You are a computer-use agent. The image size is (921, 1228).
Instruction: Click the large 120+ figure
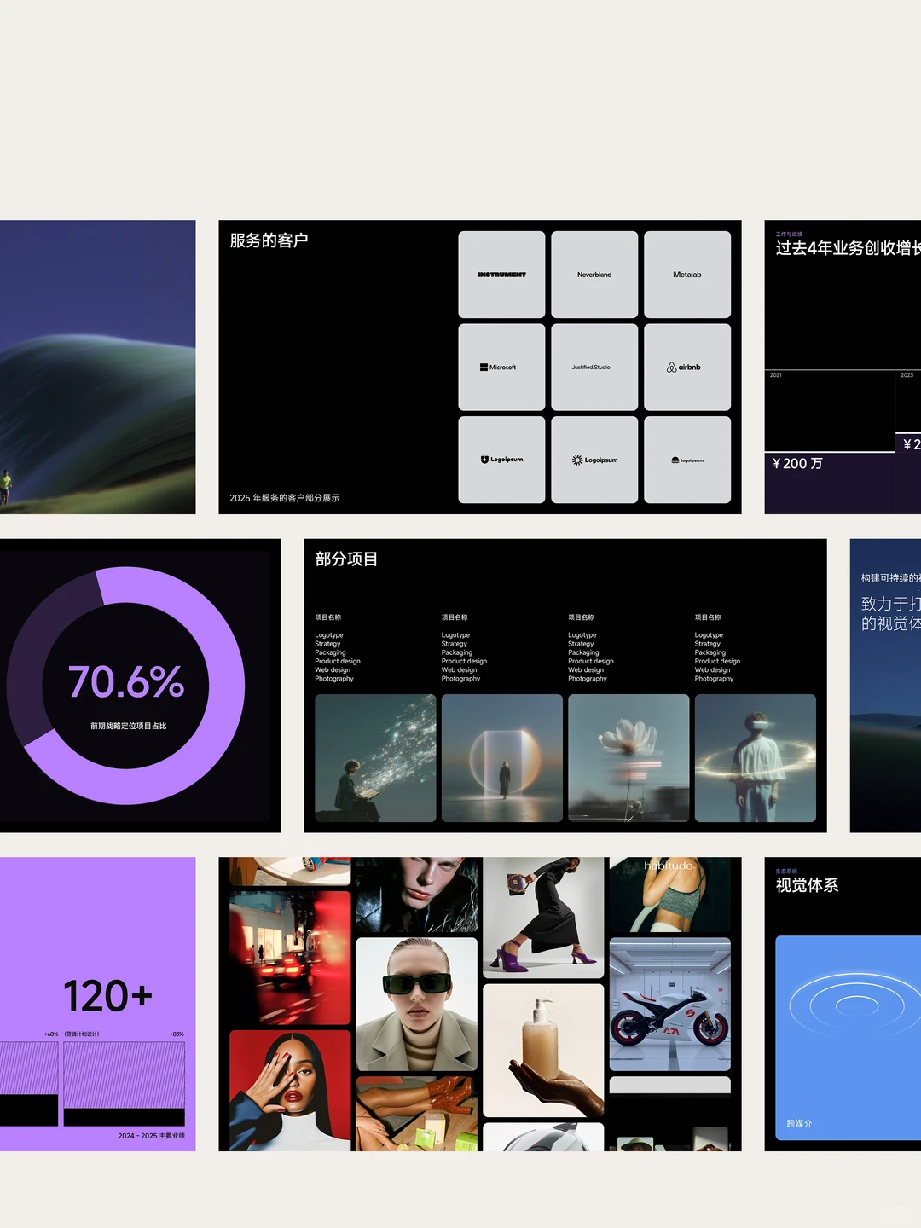point(108,996)
